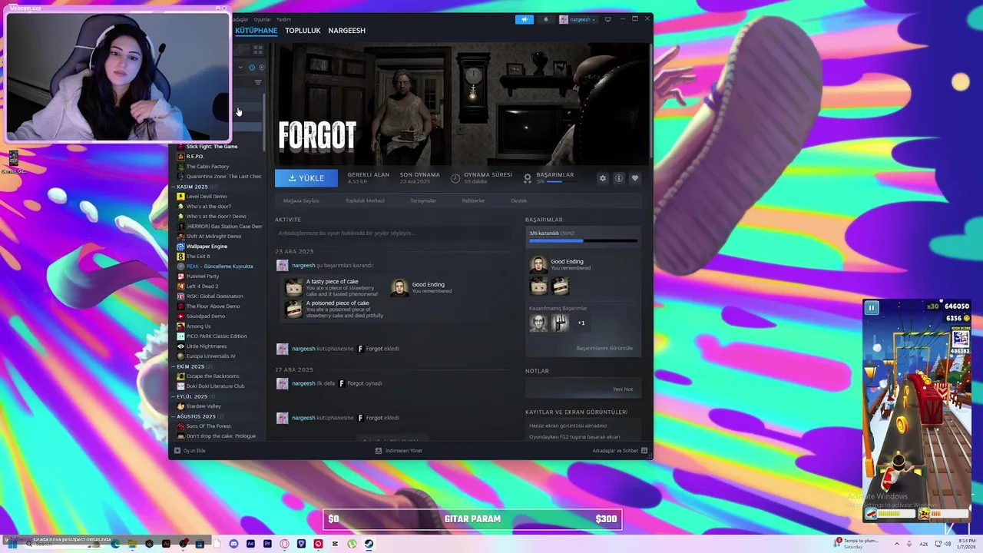Select Among Us in the library list
This screenshot has width=983, height=553.
point(198,326)
